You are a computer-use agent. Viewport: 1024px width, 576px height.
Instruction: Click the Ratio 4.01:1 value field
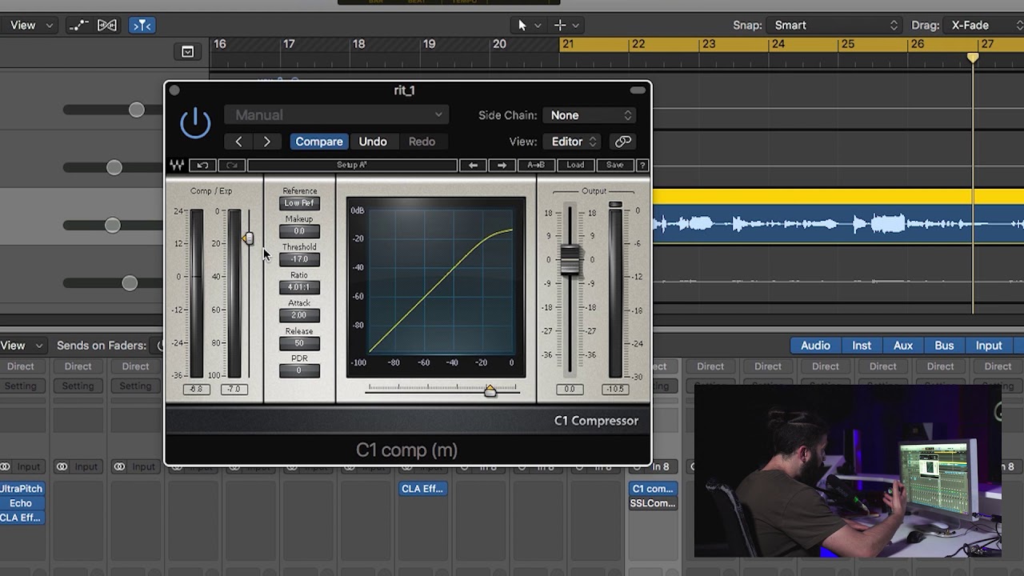point(299,287)
